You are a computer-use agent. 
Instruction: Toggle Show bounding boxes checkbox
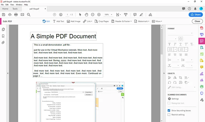tap(169, 111)
